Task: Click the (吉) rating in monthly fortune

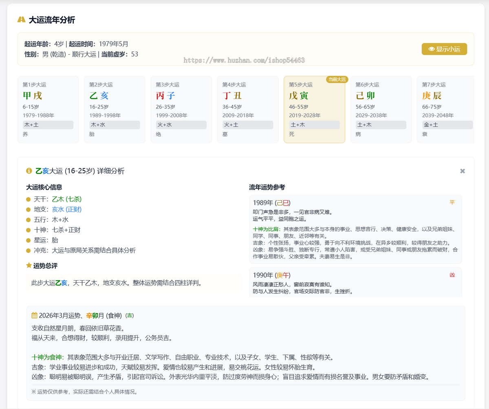Action: tap(130, 315)
